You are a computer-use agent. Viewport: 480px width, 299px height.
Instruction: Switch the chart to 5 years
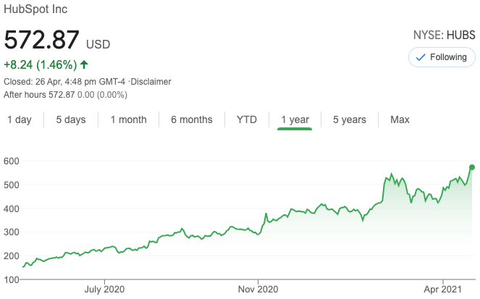coord(350,119)
